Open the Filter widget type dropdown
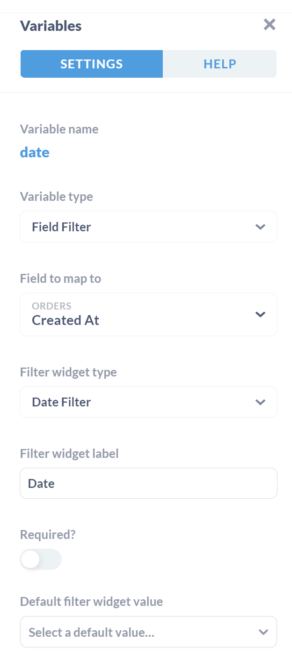 [148, 402]
